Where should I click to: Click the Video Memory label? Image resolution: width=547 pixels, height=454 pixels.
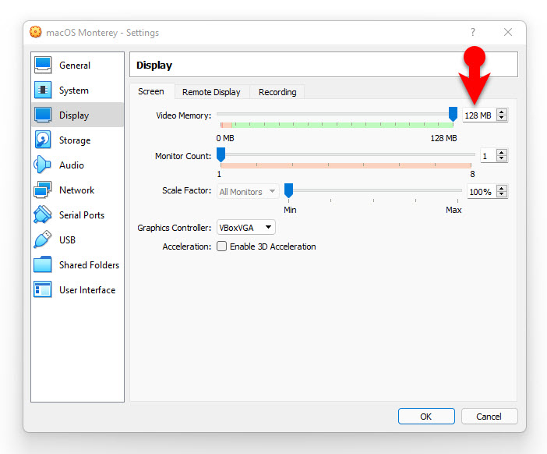(183, 115)
